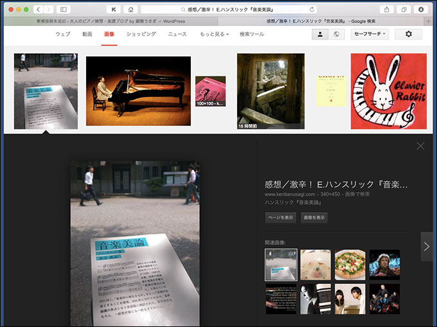Screen dimensions: 437x327
Task: Open the related two-people portrait image
Action: (350, 299)
